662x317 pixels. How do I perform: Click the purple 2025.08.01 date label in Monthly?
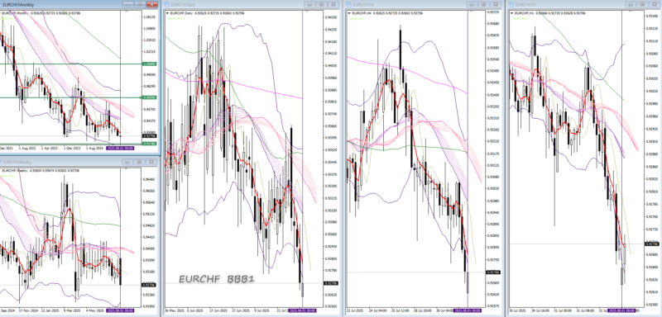(120, 149)
